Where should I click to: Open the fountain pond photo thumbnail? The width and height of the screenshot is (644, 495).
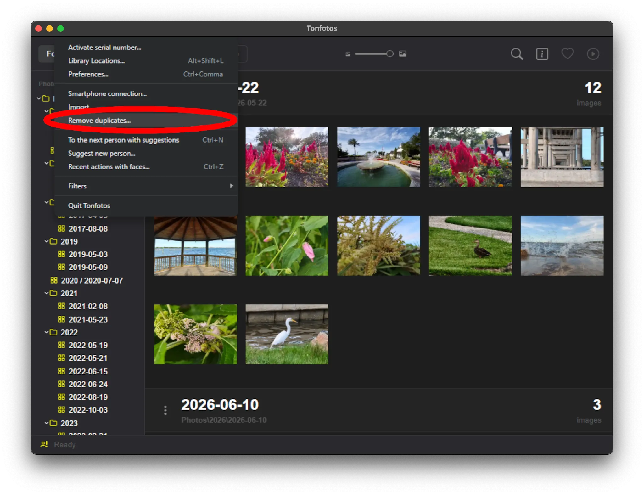pyautogui.click(x=378, y=157)
